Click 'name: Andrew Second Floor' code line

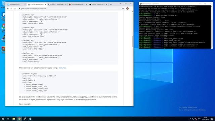tap(34, 36)
